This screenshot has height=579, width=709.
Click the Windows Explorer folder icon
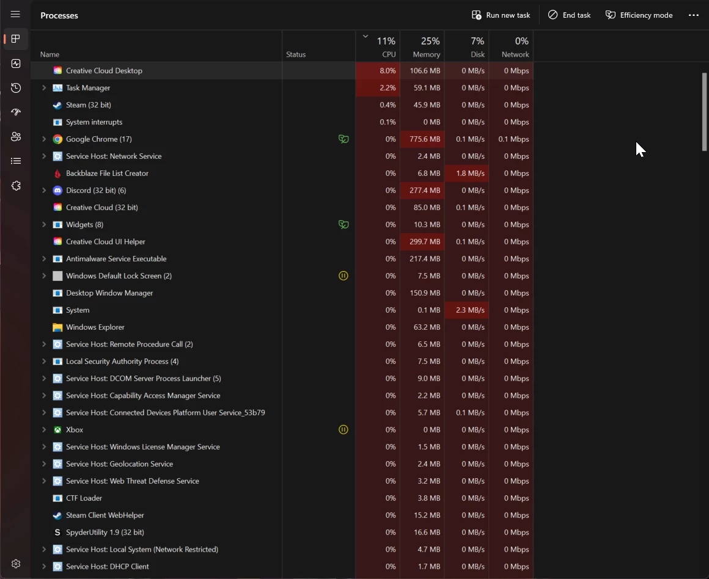click(57, 327)
